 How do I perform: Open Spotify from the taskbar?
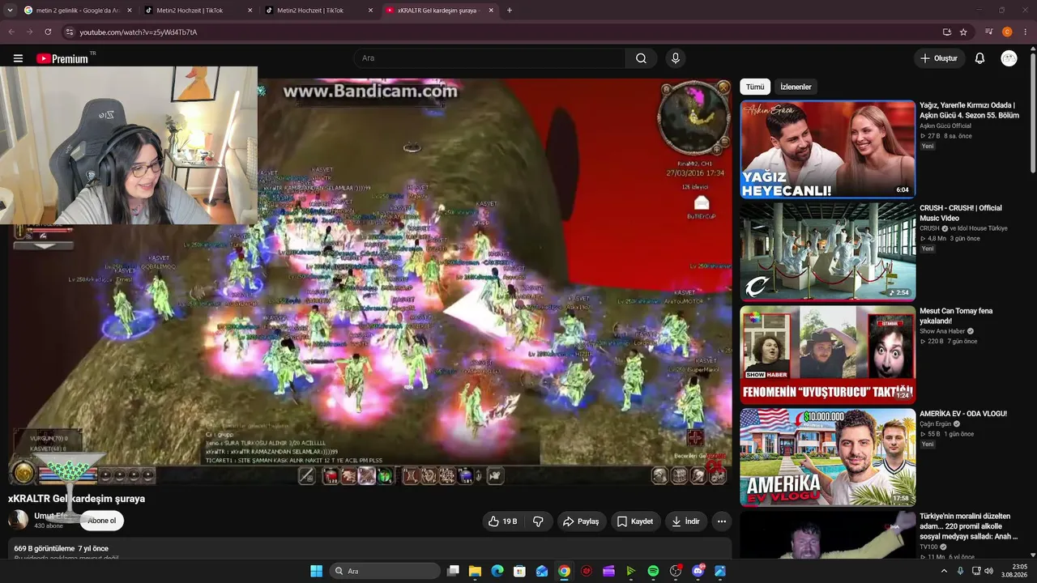click(x=653, y=571)
